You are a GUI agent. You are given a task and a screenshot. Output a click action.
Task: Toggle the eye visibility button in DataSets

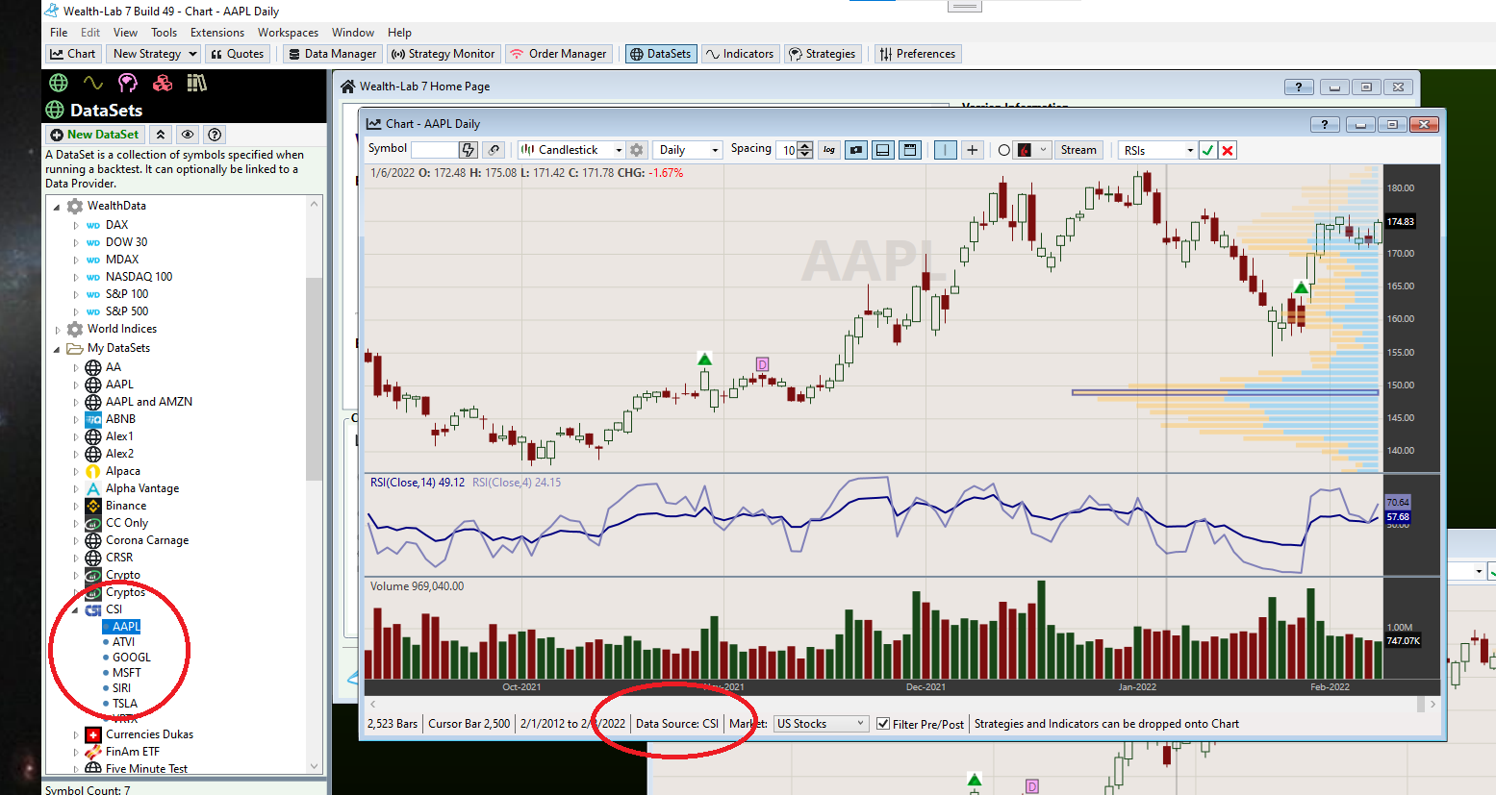click(x=188, y=135)
